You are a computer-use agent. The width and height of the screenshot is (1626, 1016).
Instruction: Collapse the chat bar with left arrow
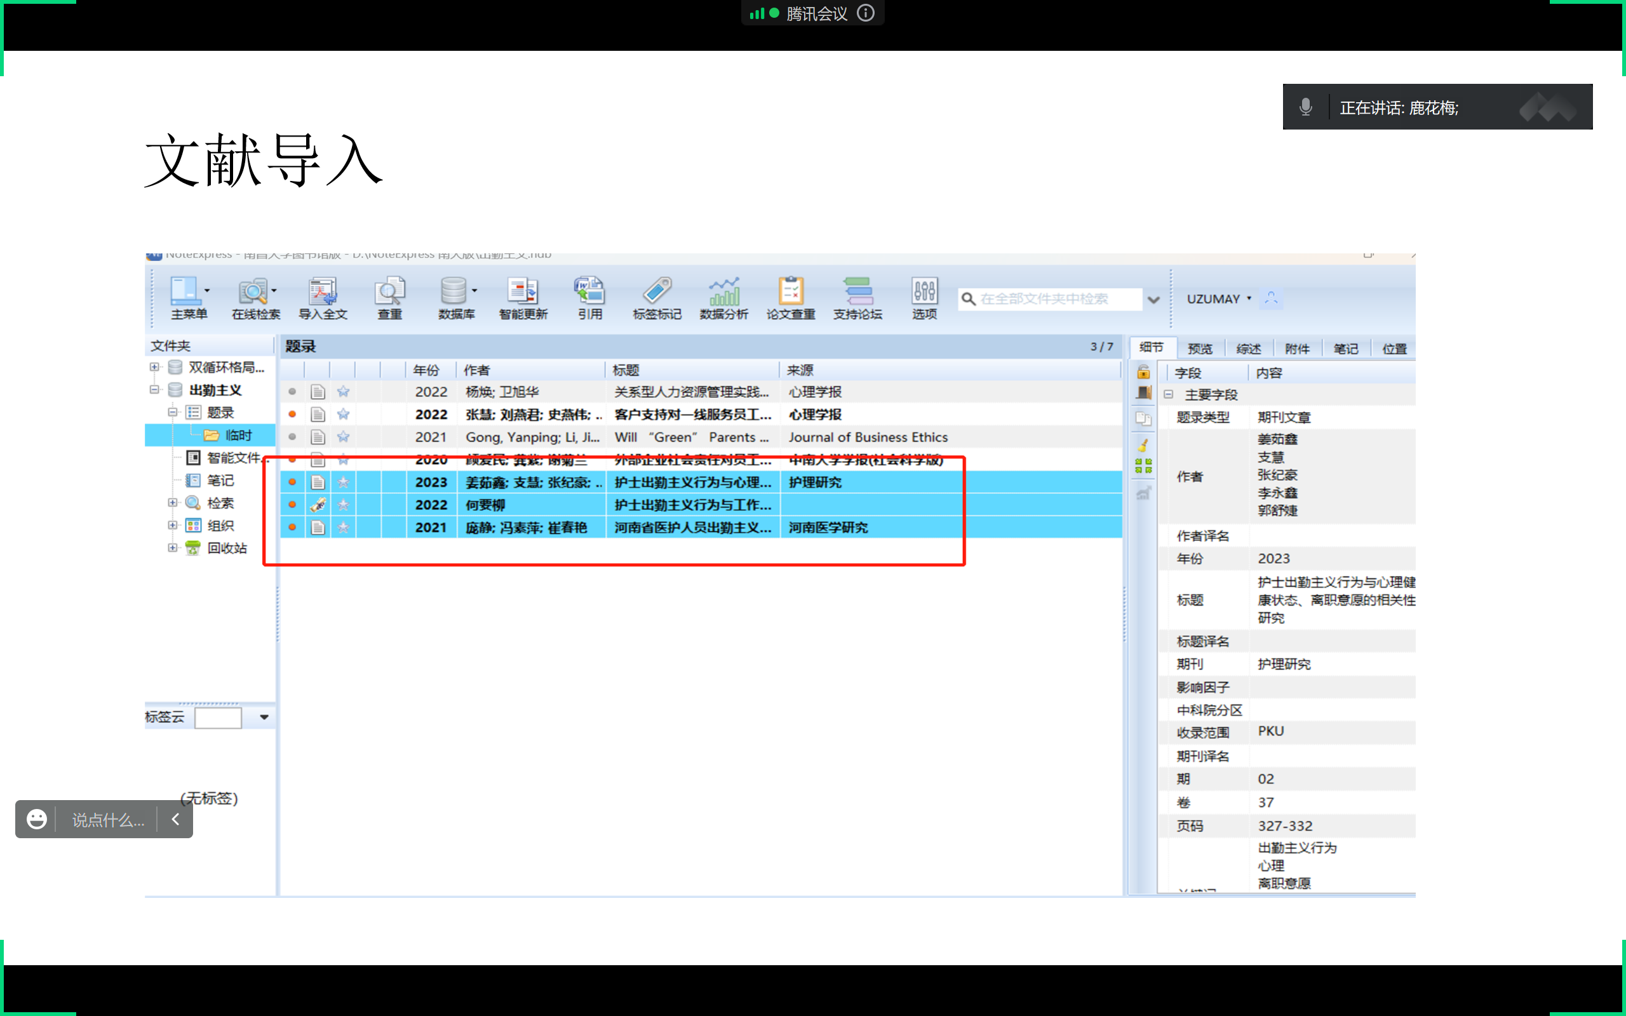tap(175, 819)
